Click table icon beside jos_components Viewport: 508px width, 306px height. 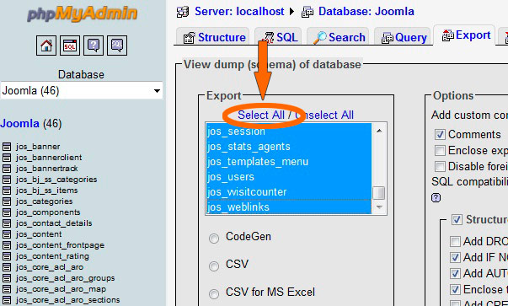click(7, 212)
